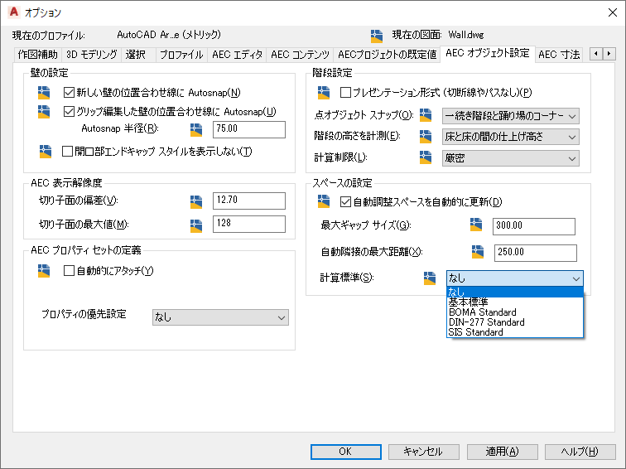
Task: Open 階段の高さを計測 dropdown
Action: [511, 137]
